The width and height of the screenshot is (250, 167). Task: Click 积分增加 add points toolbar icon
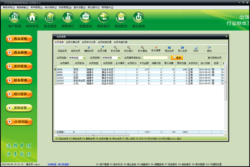click(142, 49)
